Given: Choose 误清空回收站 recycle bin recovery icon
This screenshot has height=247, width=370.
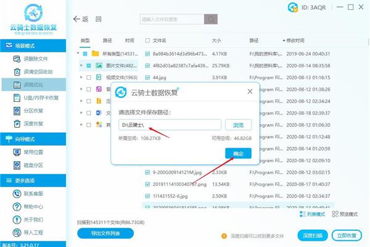Looking at the screenshot, I should [x=17, y=72].
